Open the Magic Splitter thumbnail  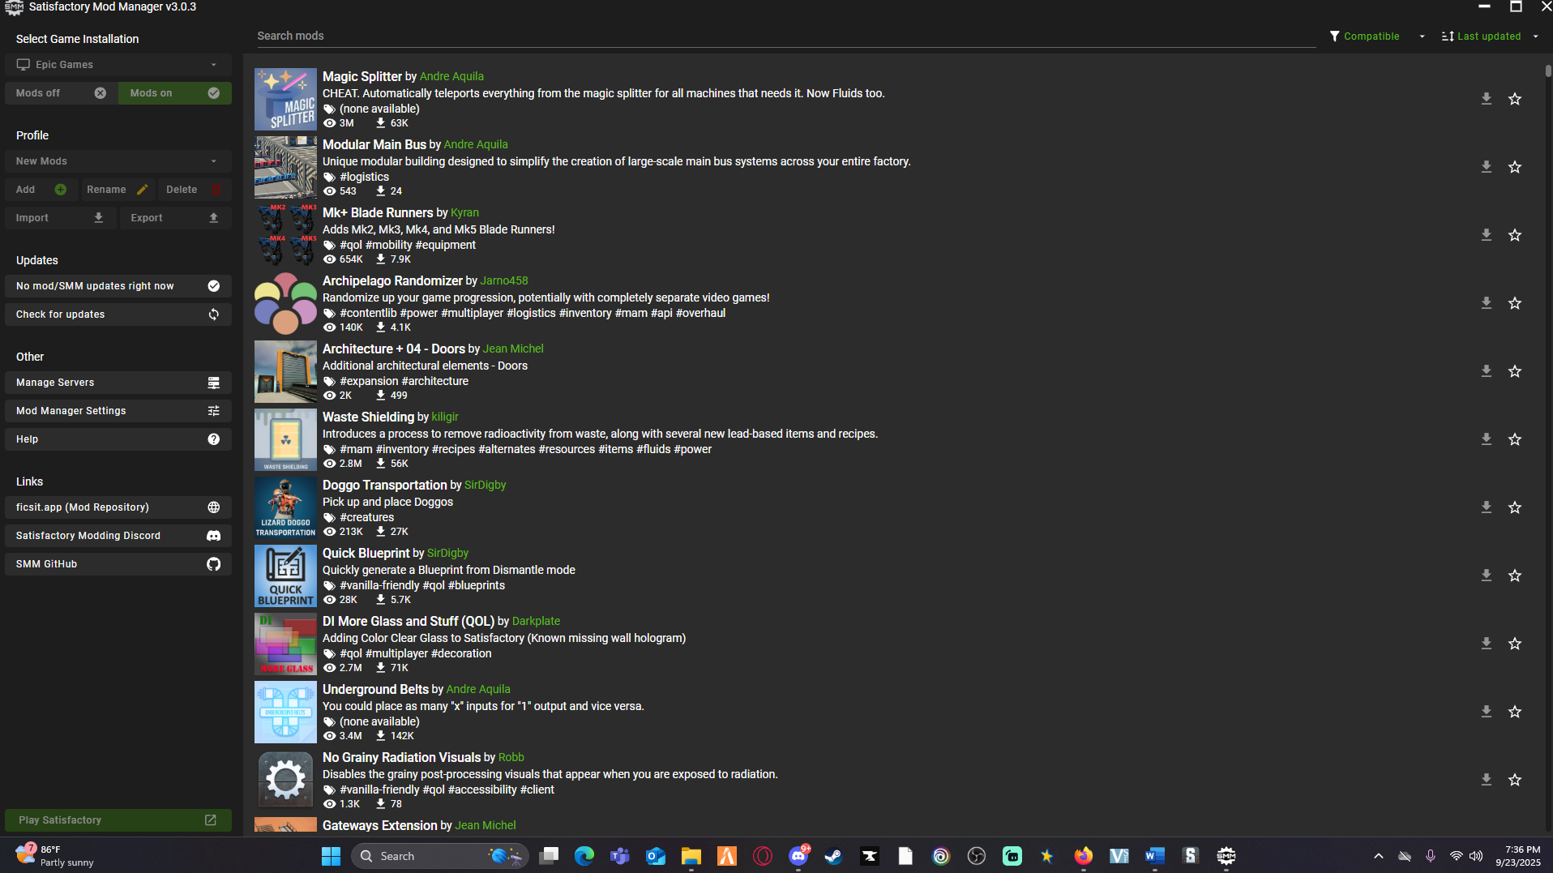[285, 99]
